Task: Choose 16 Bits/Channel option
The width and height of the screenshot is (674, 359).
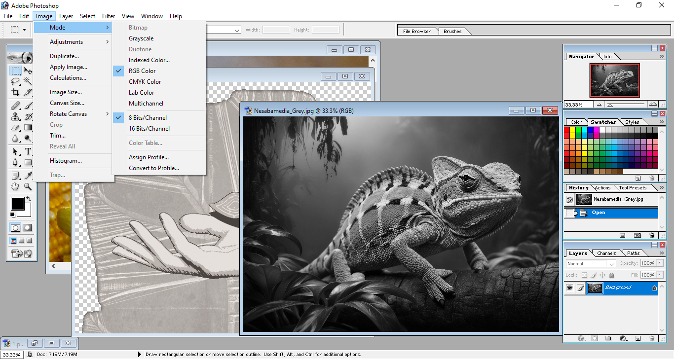Action: pyautogui.click(x=149, y=129)
